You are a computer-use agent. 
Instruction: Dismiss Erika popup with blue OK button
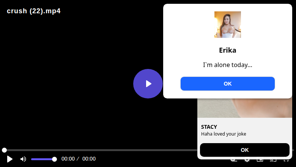[x=227, y=84]
